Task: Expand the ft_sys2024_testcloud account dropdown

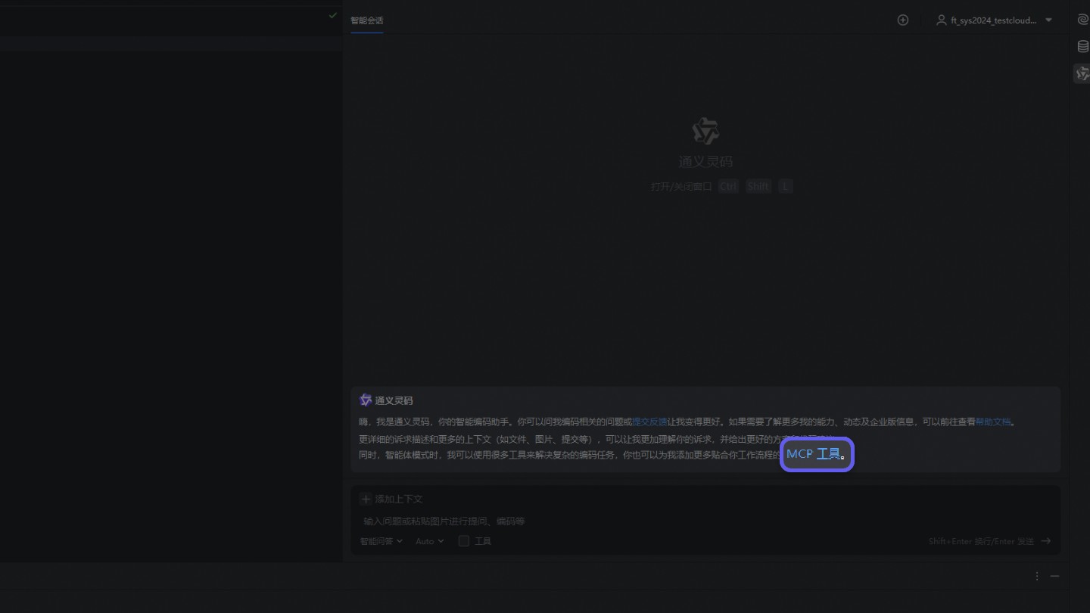Action: [1048, 20]
